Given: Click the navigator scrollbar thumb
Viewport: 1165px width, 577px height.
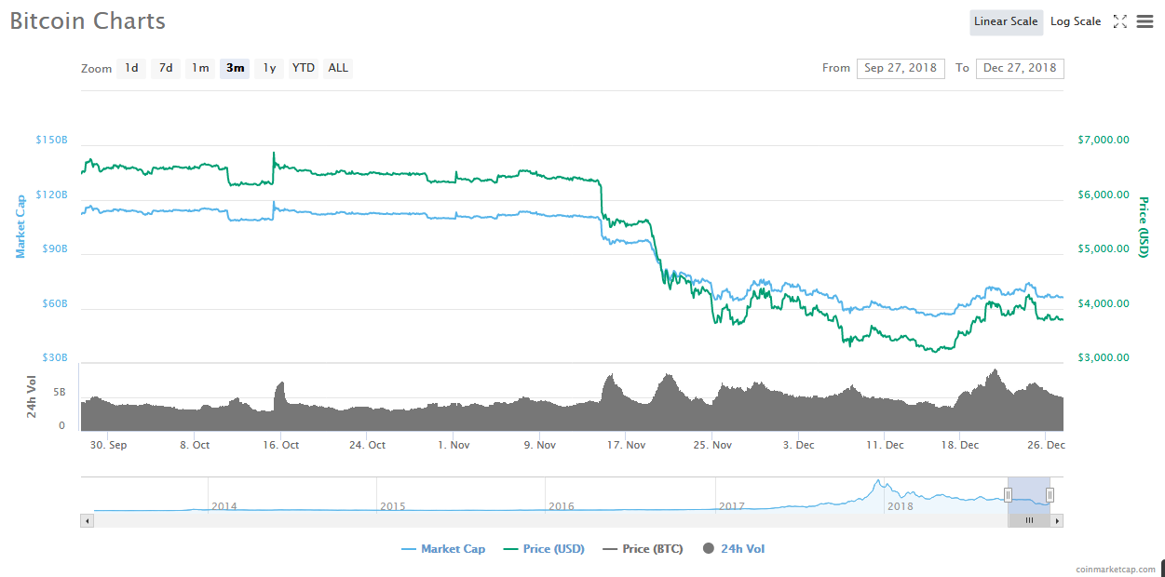Looking at the screenshot, I should [x=1029, y=520].
